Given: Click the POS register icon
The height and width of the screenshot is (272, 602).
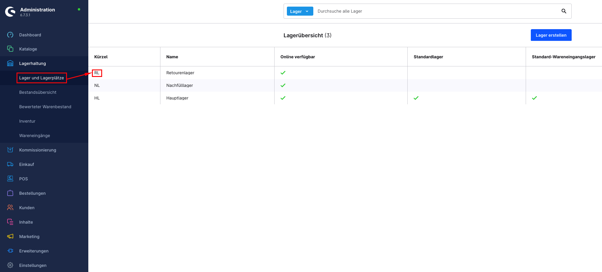Looking at the screenshot, I should (x=10, y=179).
